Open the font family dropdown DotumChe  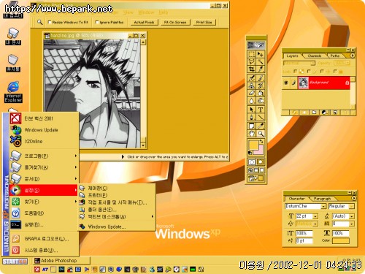point(323,207)
